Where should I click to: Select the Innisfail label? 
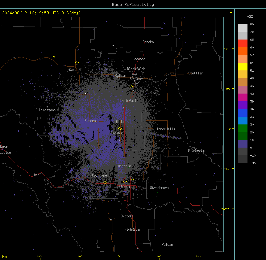[128, 101]
